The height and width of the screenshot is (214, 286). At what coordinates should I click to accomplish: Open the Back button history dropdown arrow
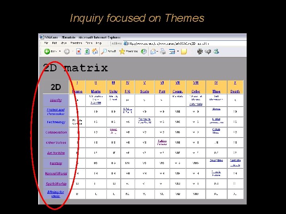[60, 52]
